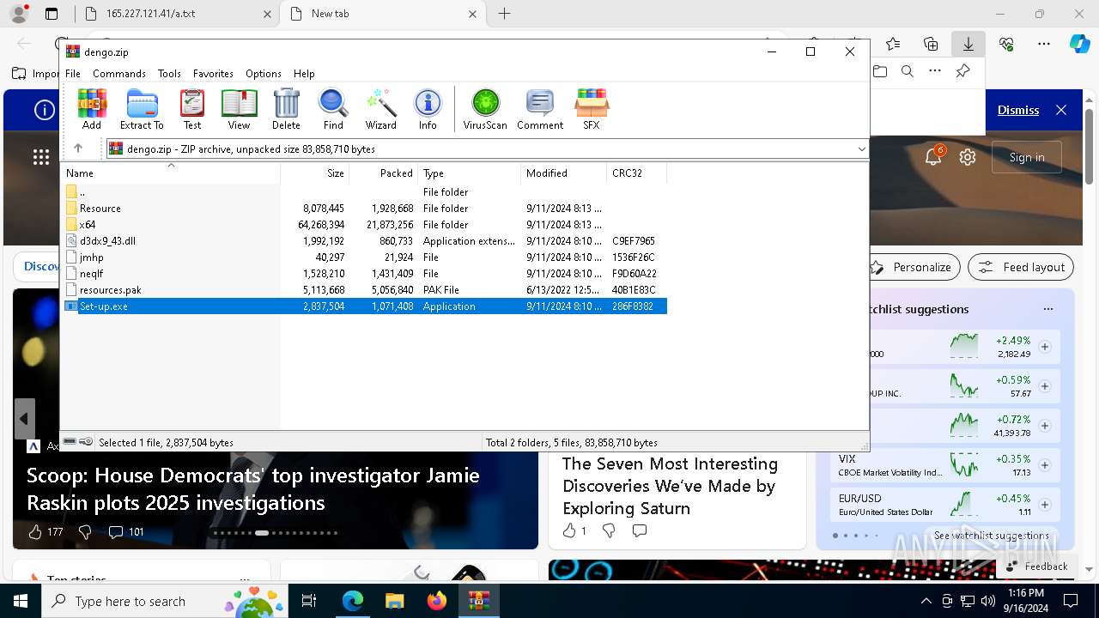Select the parent '..' folder row
This screenshot has height=618, width=1099.
pyautogui.click(x=366, y=192)
